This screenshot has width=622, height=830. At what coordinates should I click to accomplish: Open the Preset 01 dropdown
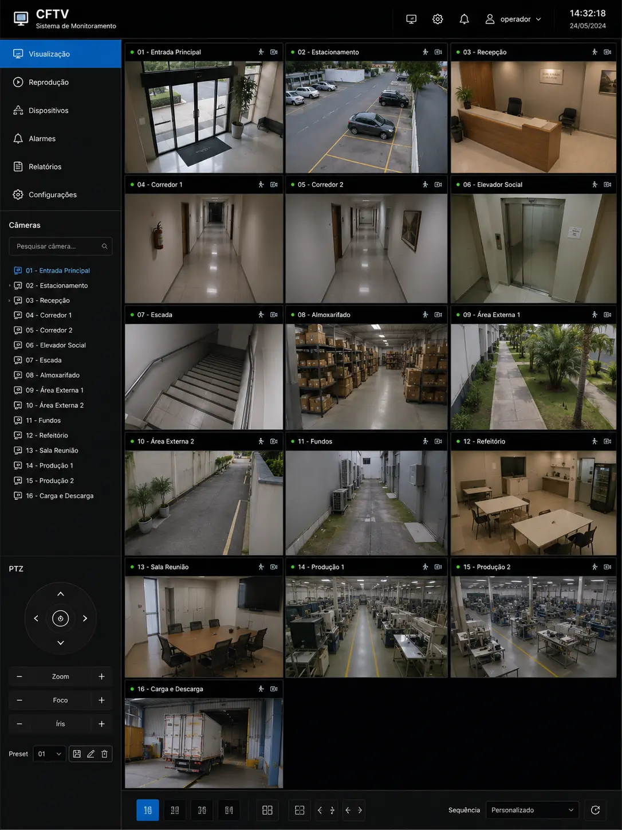coord(49,754)
